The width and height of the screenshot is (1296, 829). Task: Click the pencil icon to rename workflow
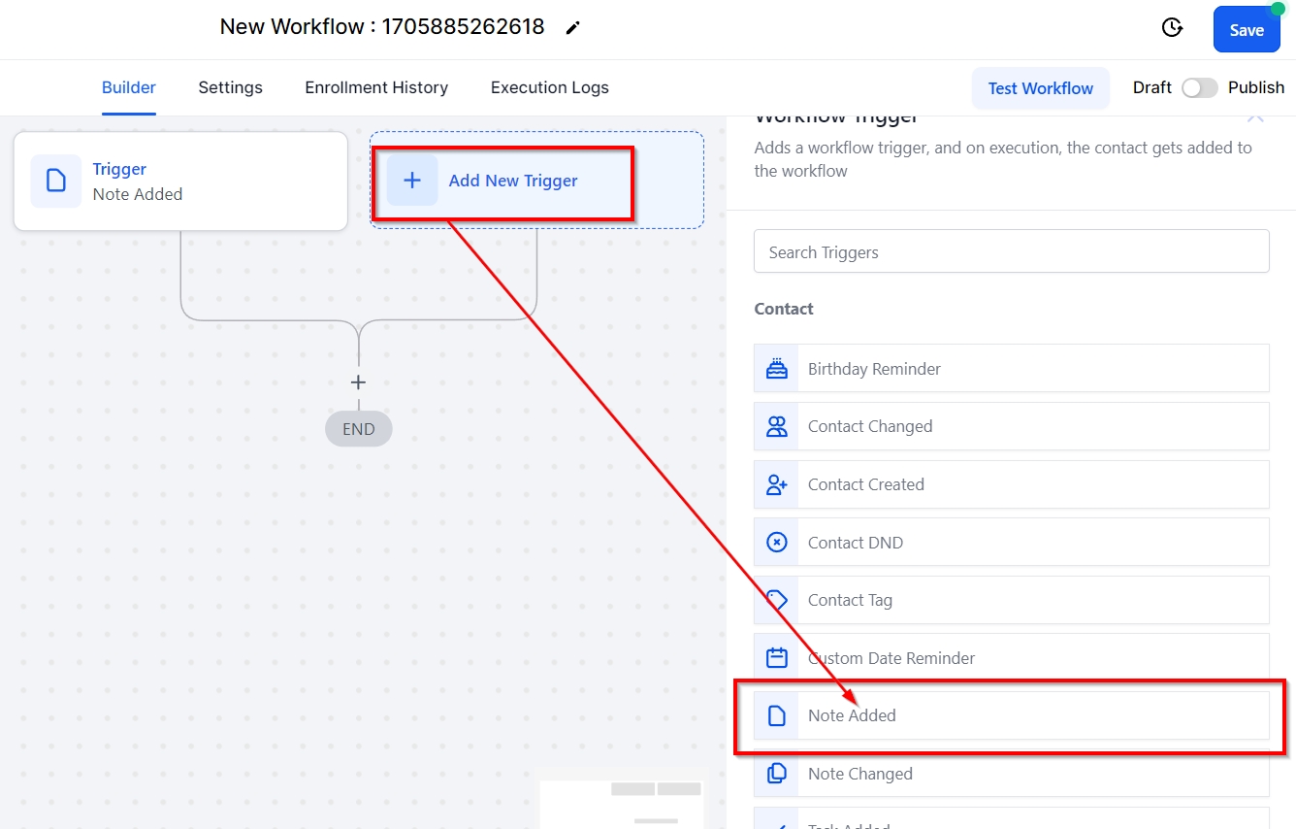(573, 28)
